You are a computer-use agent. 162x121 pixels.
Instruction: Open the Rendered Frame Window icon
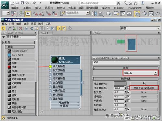pos(151,14)
